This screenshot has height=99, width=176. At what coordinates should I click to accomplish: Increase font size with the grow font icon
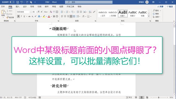(x=38, y=12)
